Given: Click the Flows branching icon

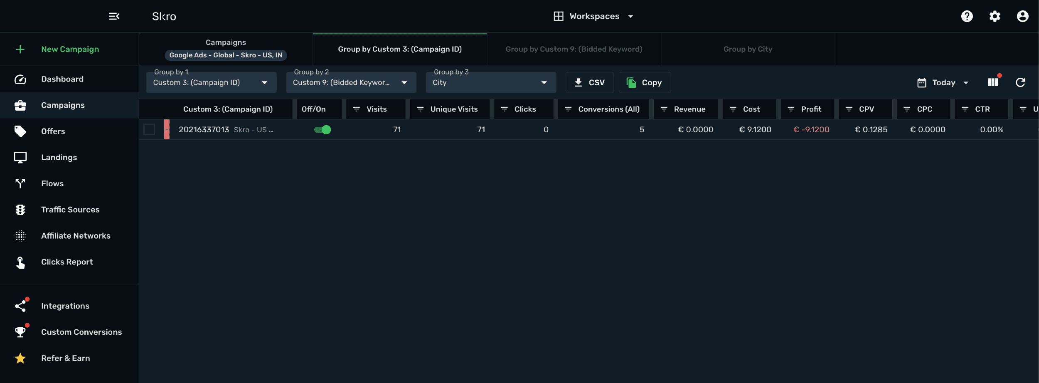Looking at the screenshot, I should pos(20,183).
